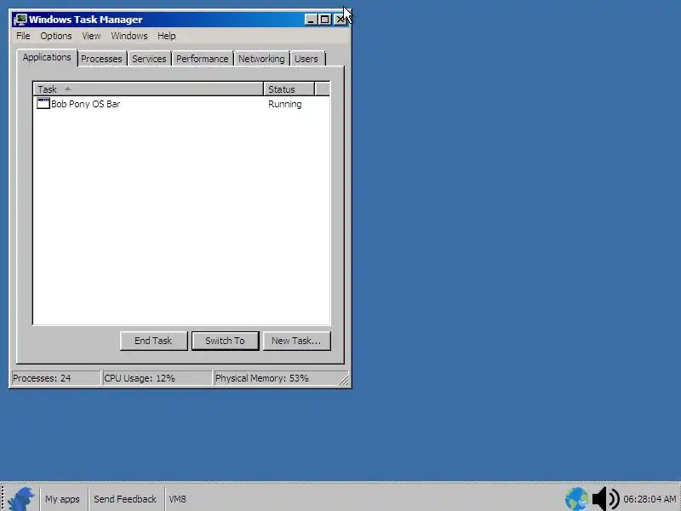The height and width of the screenshot is (511, 681).
Task: Open the File menu
Action: point(23,36)
